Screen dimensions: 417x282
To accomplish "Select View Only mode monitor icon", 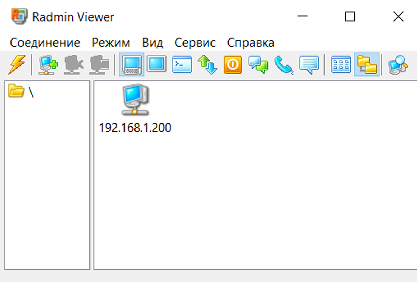I will (157, 64).
